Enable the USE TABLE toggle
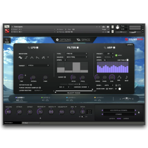The width and height of the screenshot is (148, 148). pyautogui.click(x=127, y=60)
